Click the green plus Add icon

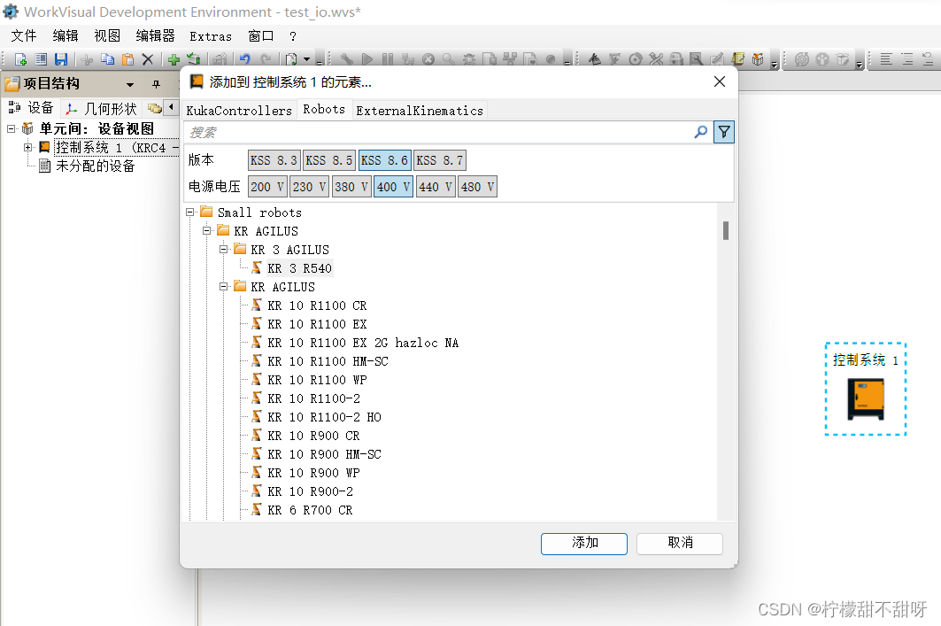[174, 59]
